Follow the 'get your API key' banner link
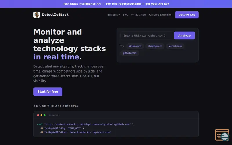This screenshot has width=232, height=145. pyautogui.click(x=157, y=4)
